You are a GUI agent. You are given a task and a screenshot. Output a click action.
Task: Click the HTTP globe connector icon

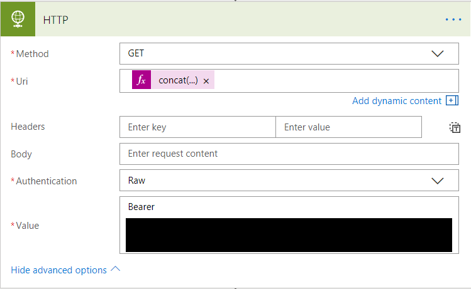(18, 19)
